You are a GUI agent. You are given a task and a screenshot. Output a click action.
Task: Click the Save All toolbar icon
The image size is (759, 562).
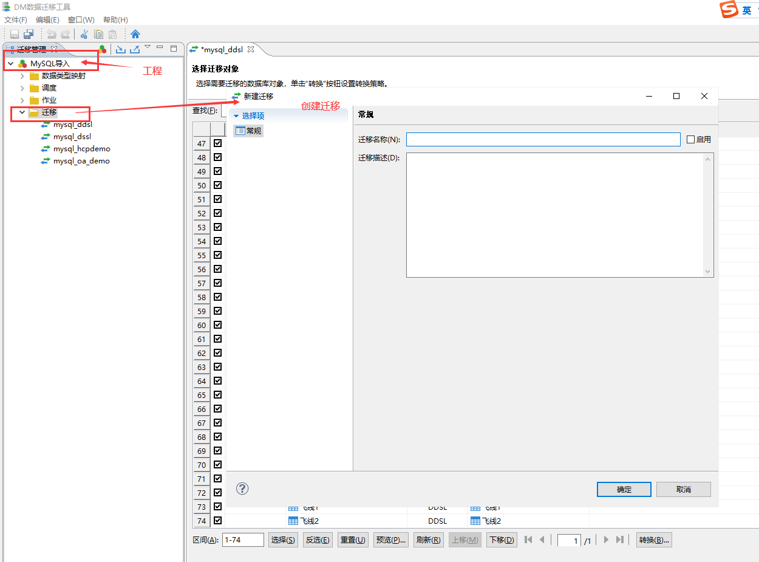tap(29, 35)
